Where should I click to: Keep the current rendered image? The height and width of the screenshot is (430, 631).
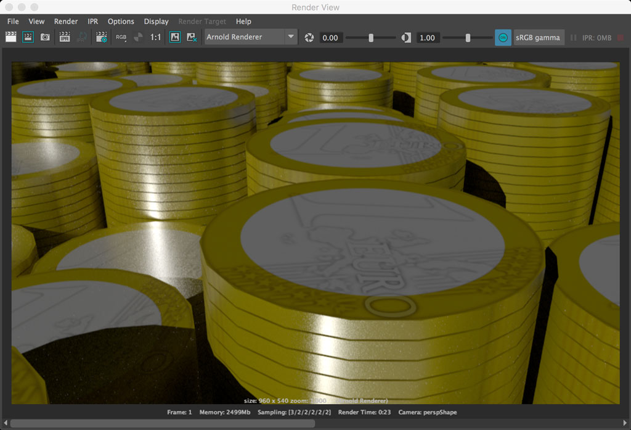click(174, 38)
